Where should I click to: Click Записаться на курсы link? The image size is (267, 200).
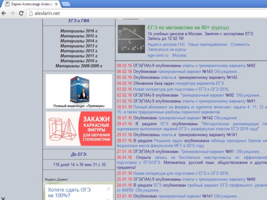167,49
